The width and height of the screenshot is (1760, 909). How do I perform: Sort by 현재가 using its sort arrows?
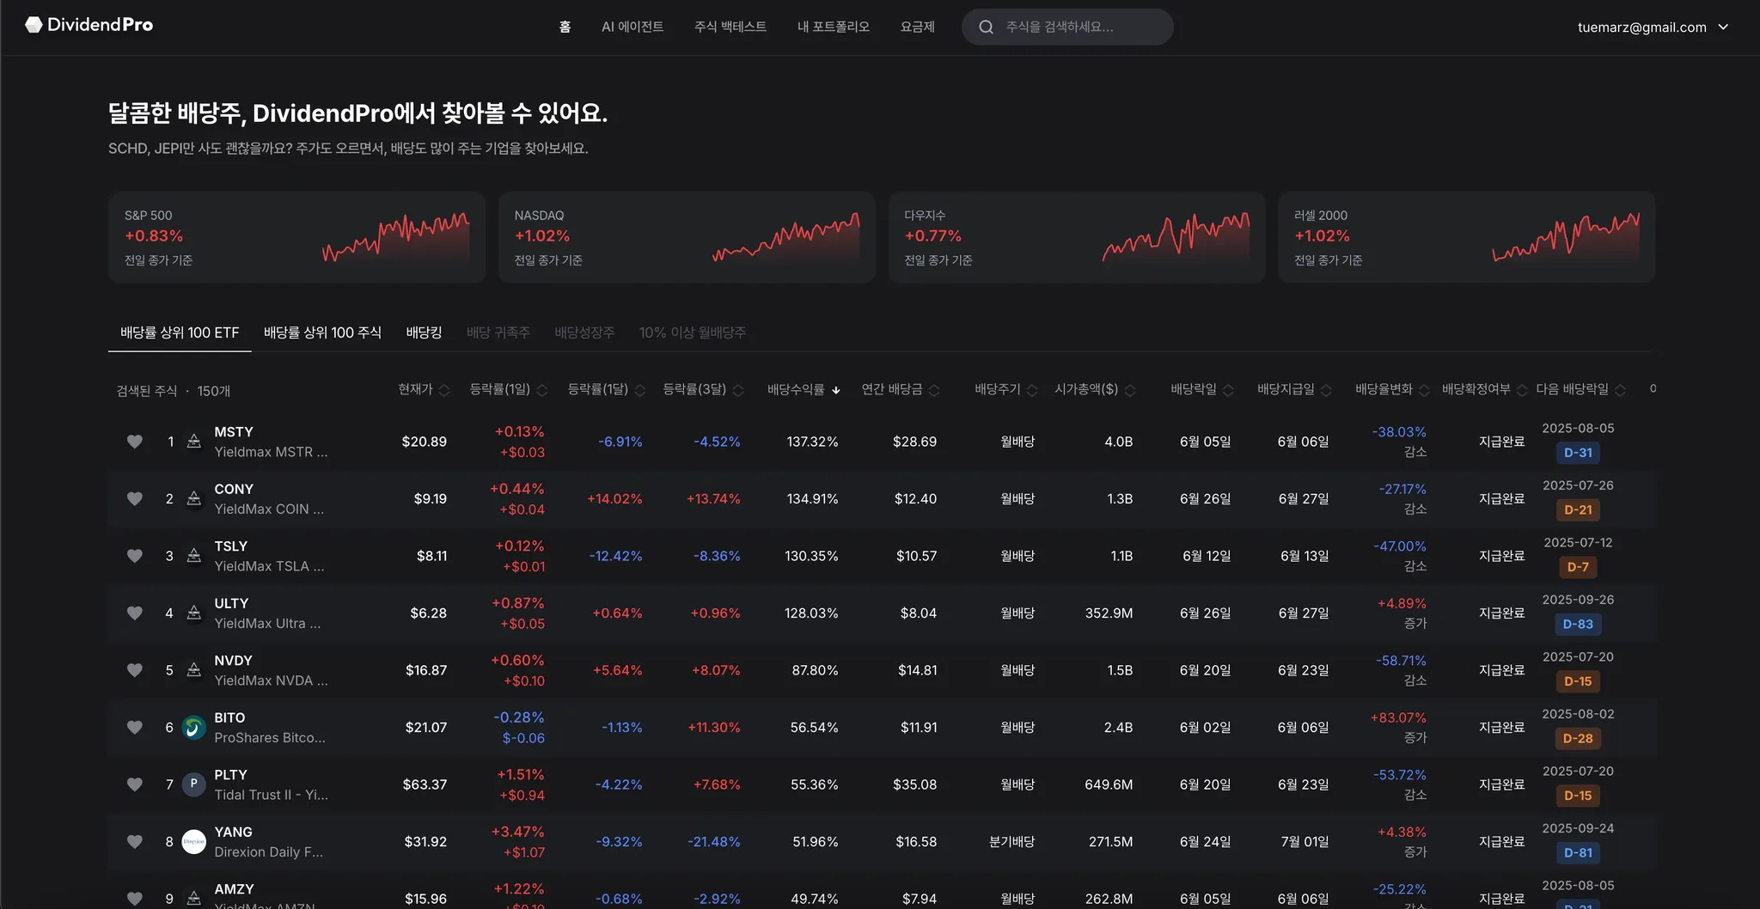click(x=444, y=390)
